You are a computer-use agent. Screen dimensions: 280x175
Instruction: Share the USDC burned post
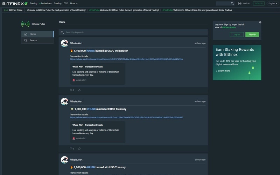(79, 90)
